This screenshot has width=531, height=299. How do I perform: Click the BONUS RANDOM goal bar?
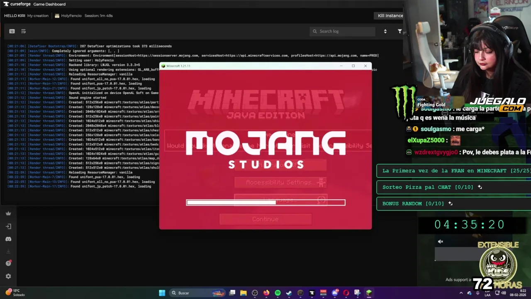pos(454,203)
